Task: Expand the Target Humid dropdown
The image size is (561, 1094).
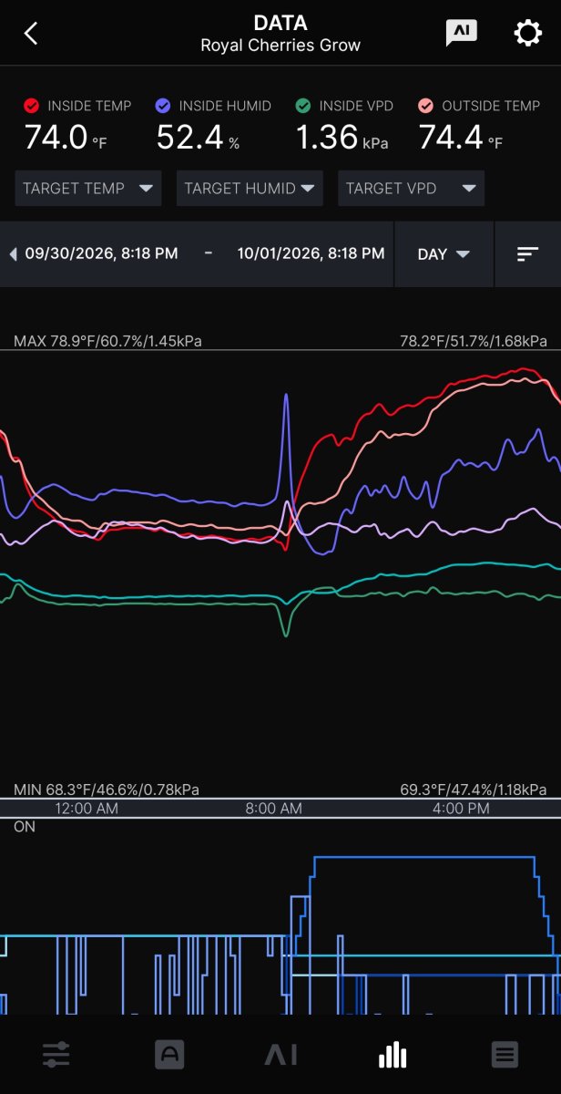Action: tap(250, 189)
